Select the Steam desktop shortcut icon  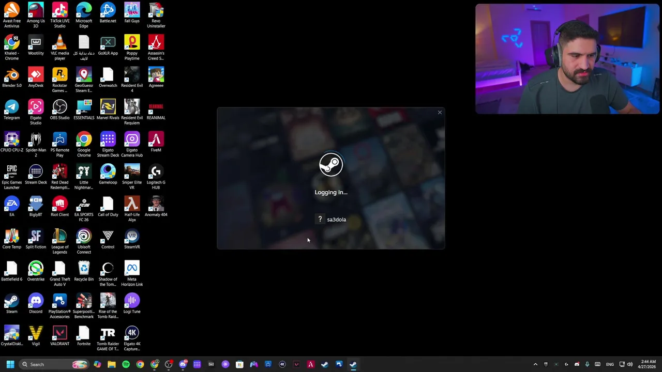(x=11, y=303)
